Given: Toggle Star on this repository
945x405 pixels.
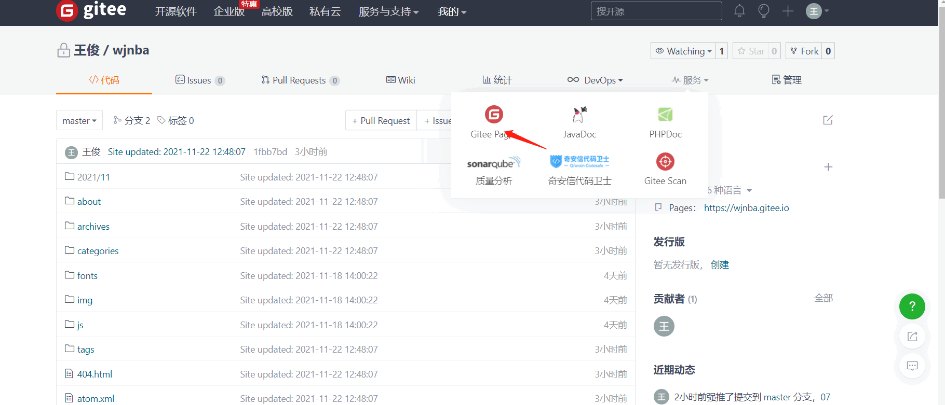Looking at the screenshot, I should (751, 51).
